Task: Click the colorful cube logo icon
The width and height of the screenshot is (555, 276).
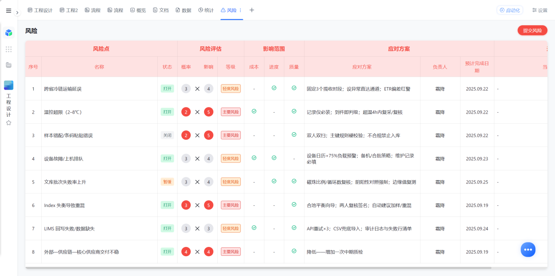Action: click(8, 33)
